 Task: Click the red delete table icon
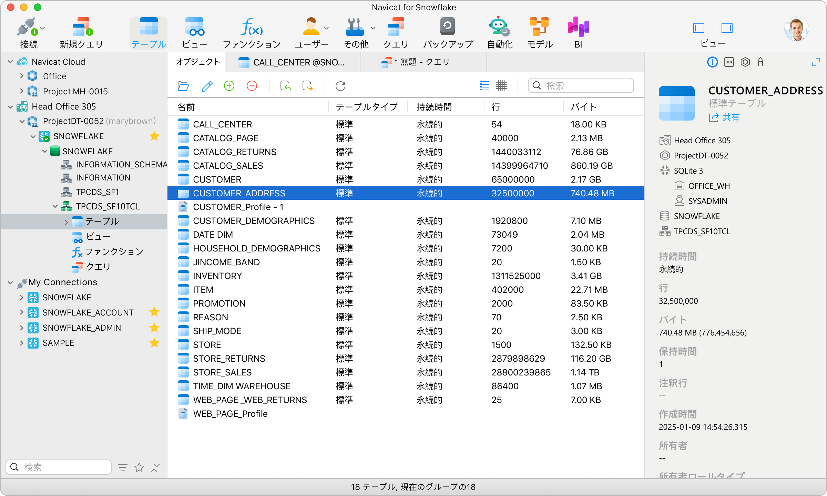[252, 86]
